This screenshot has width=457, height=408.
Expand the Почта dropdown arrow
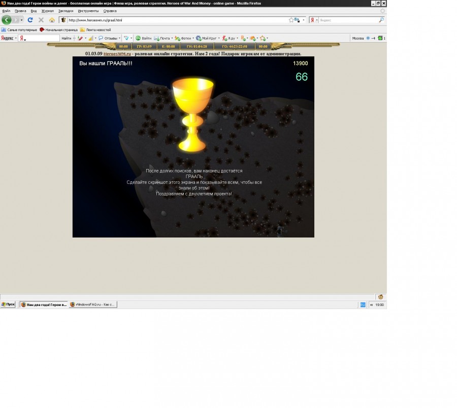point(172,38)
